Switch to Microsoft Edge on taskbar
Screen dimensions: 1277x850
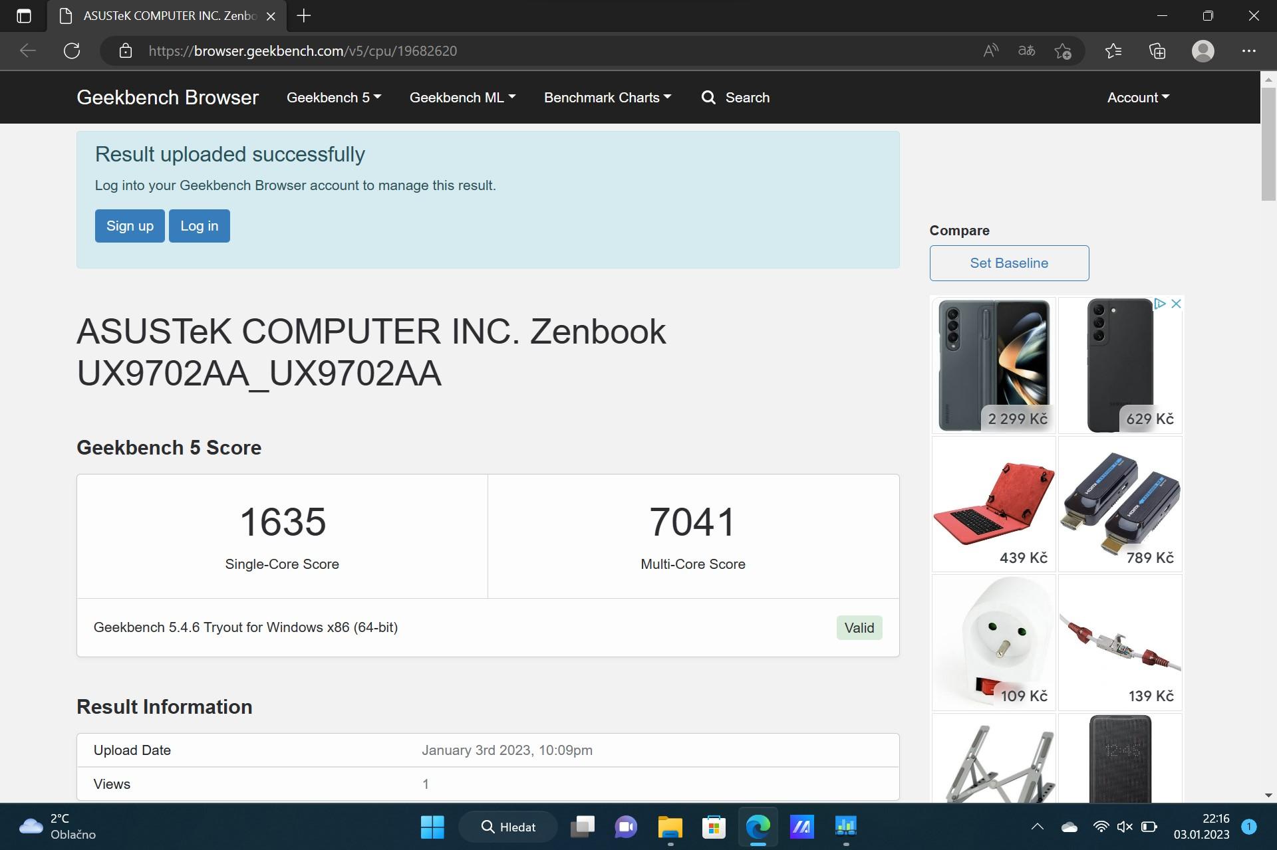point(758,827)
